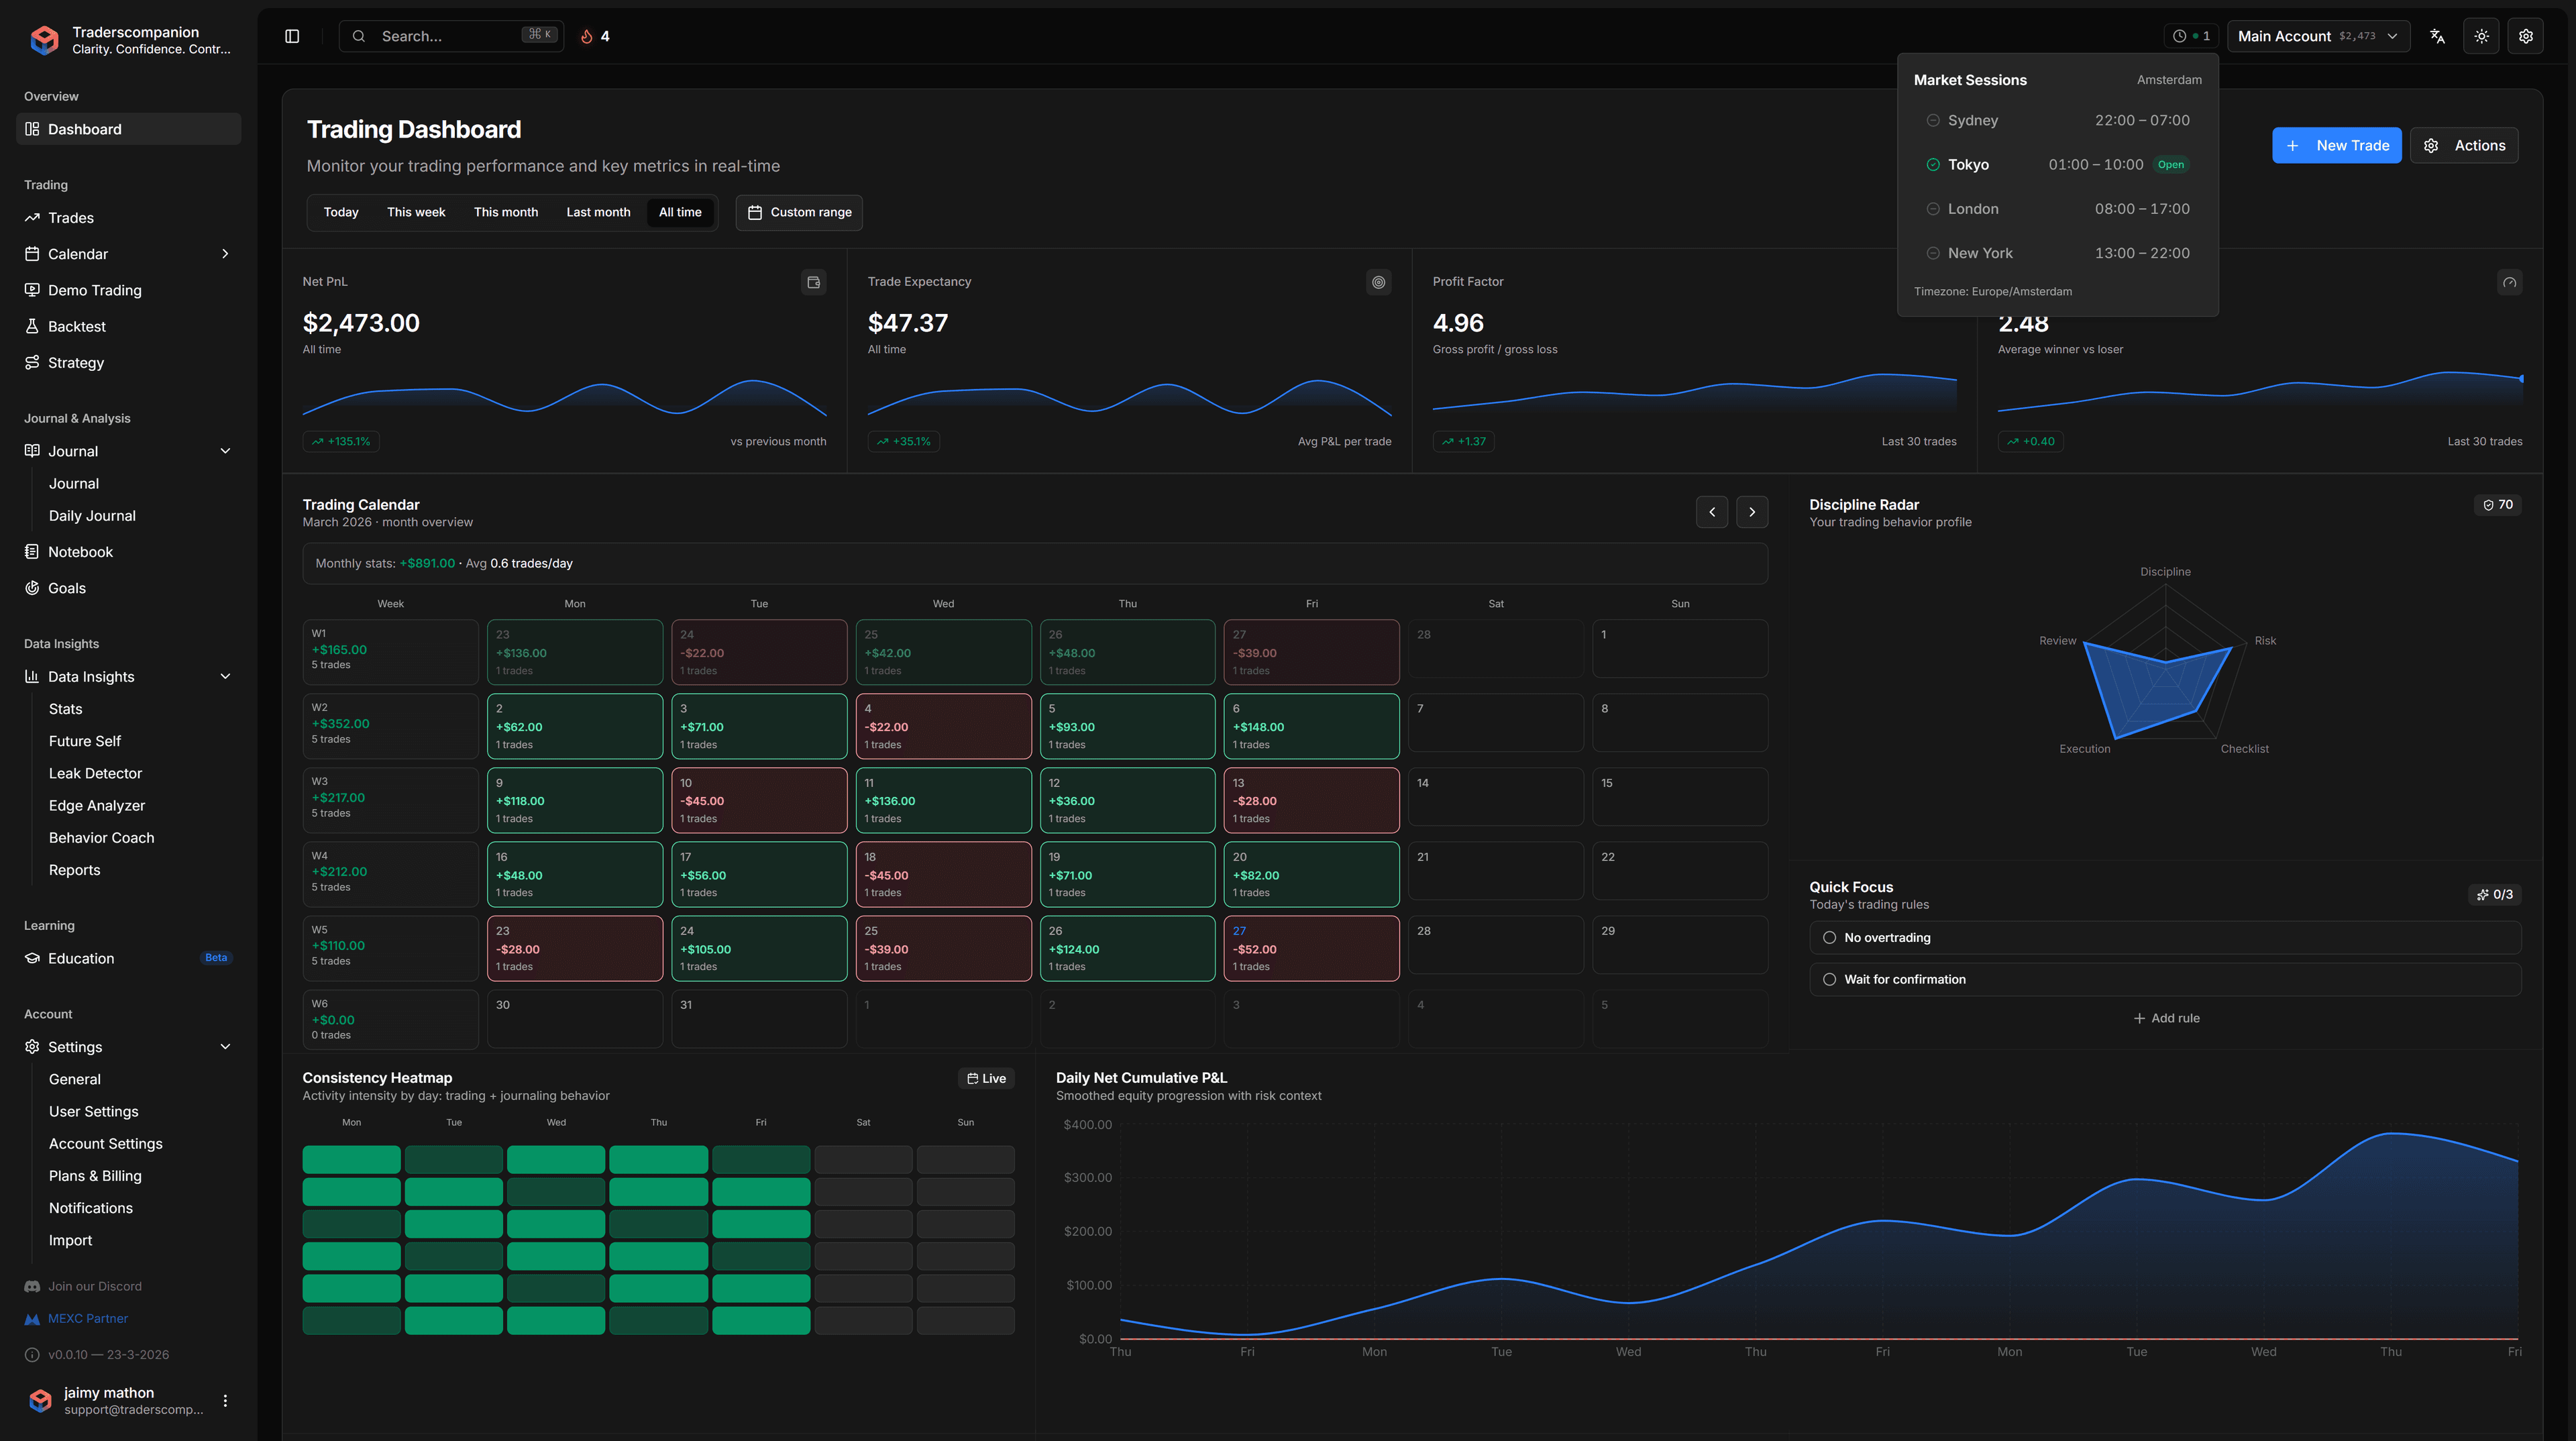Toggle the sidebar collapse icon
2576x1441 pixels.
tap(292, 36)
